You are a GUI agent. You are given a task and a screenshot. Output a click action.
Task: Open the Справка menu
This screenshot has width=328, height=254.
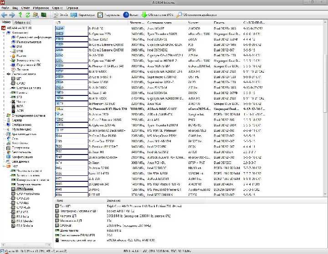72,8
